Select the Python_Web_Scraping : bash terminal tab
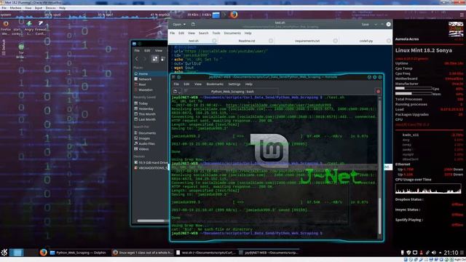This screenshot has height=262, width=466. coord(232,92)
